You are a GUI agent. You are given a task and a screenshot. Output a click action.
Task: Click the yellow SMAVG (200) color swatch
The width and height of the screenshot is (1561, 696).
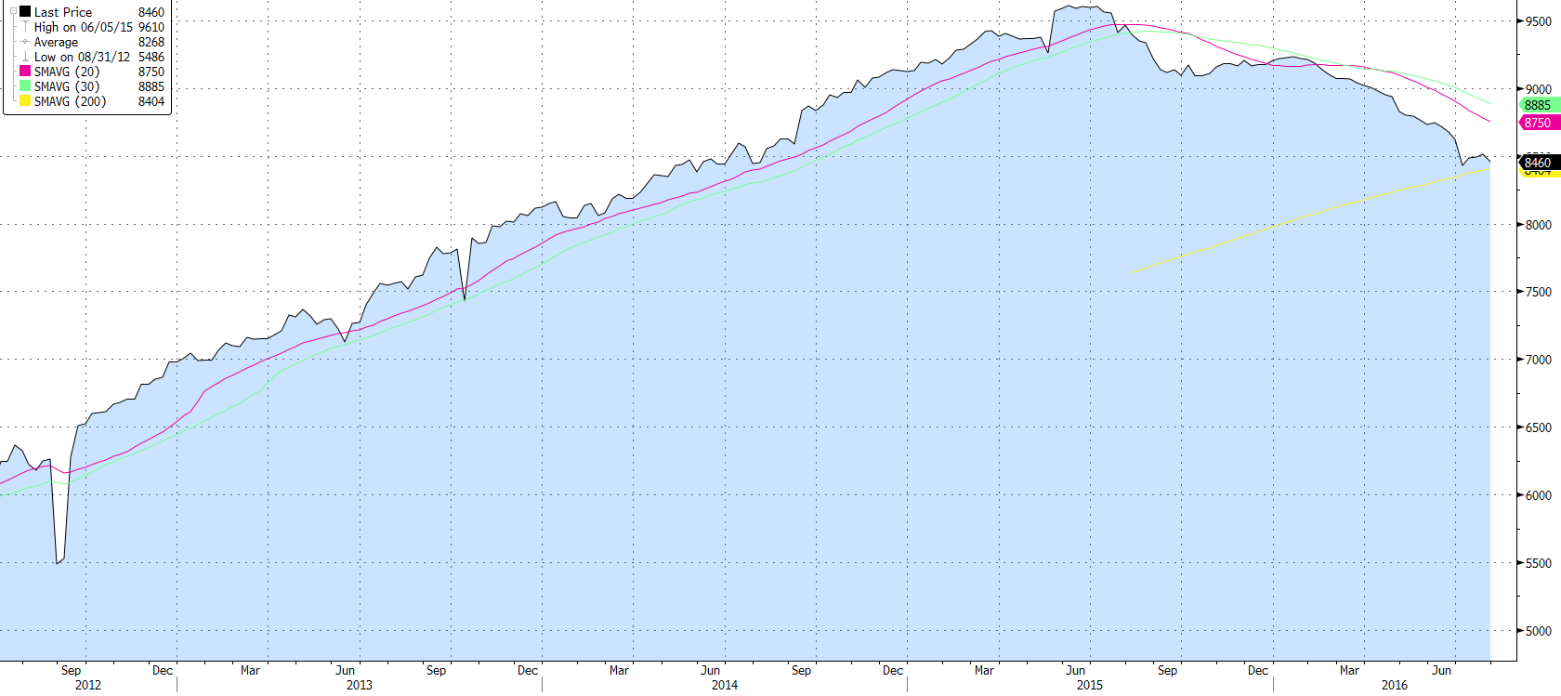(25, 101)
